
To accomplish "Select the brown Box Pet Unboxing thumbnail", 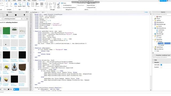I will click(22, 67).
